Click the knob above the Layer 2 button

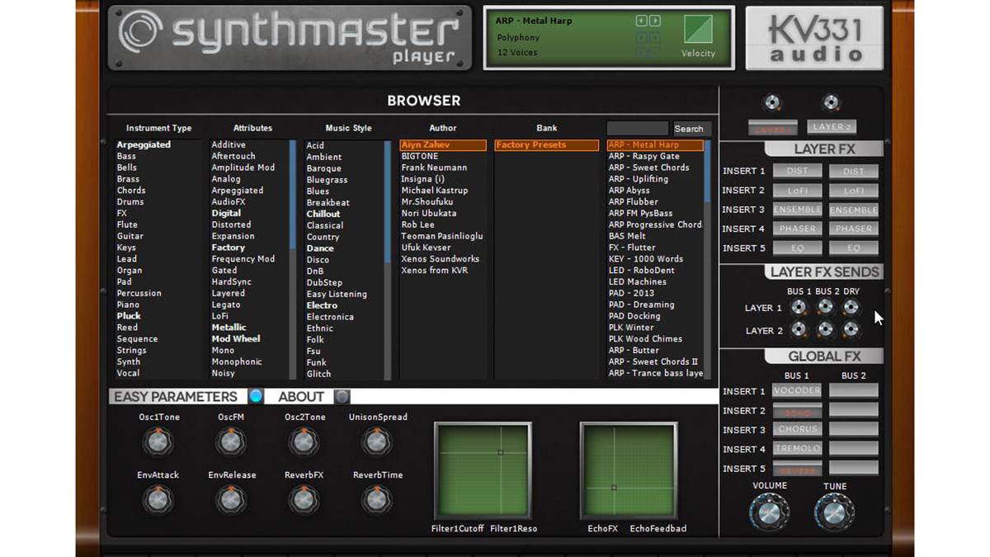pyautogui.click(x=831, y=103)
